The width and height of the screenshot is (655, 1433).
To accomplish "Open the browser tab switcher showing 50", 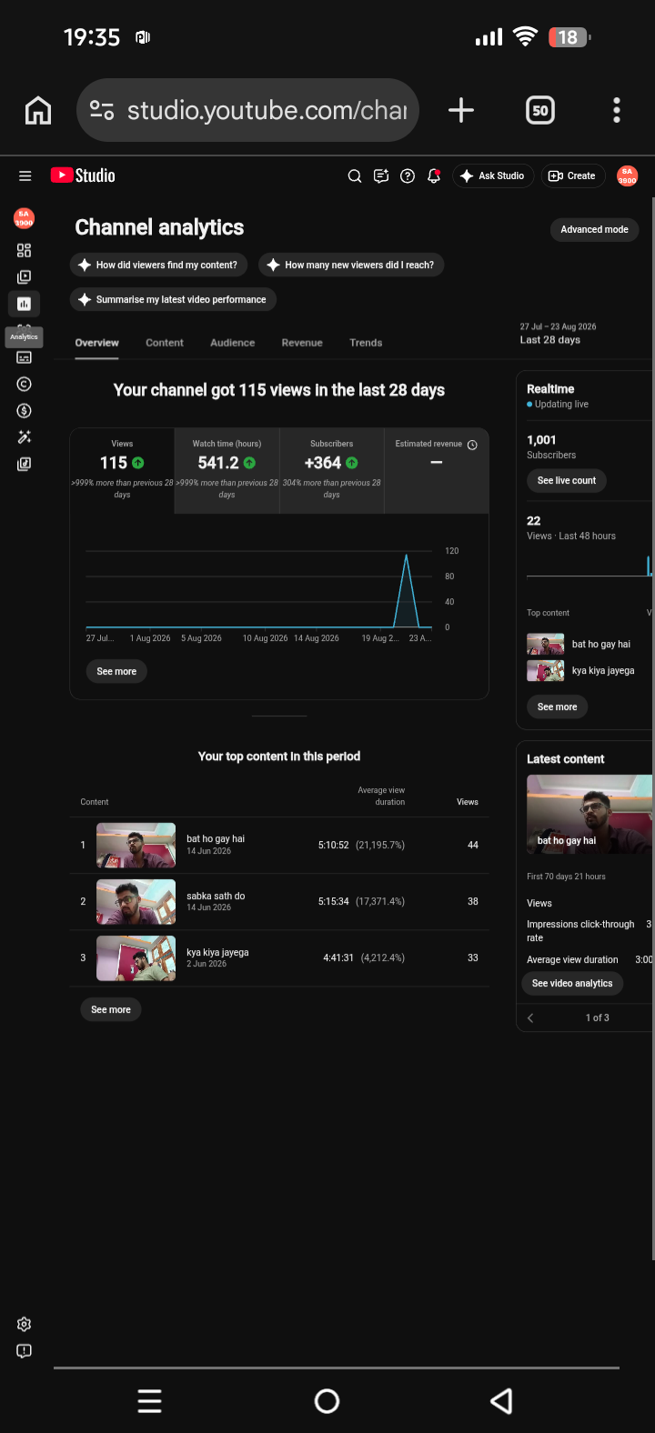I will coord(540,110).
